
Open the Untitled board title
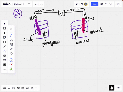click(x=18, y=4)
